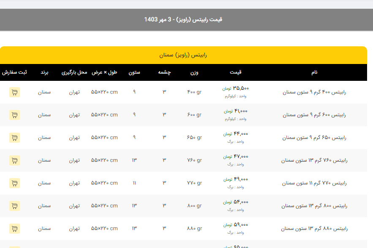Add رابیتس ۸۰۰ گرم ۱۳ ستون to cart
This screenshot has height=248, width=373.
click(x=14, y=206)
